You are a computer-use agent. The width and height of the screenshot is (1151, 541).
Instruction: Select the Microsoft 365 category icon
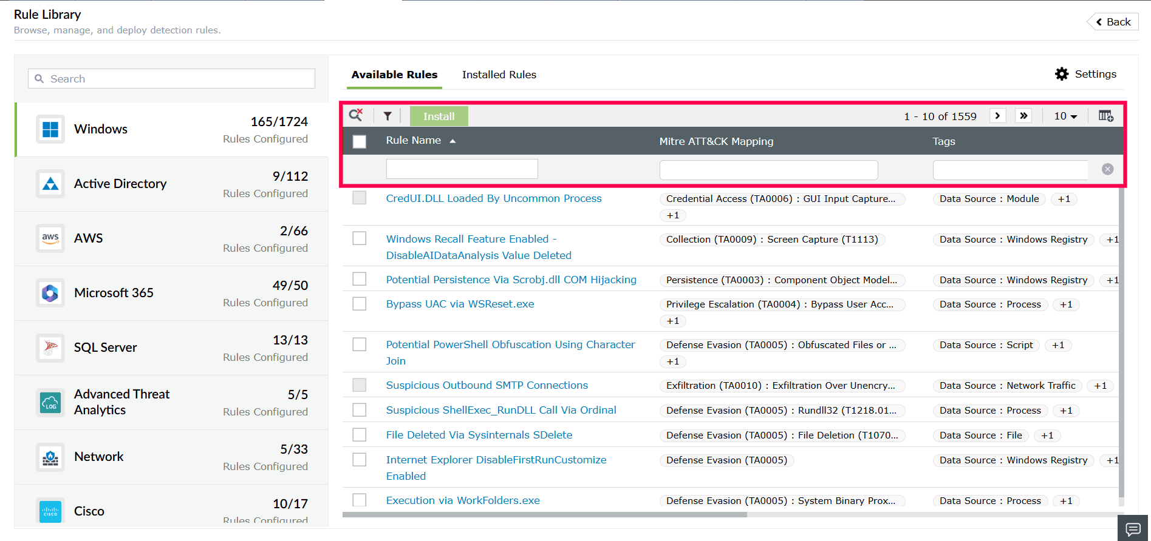tap(50, 293)
